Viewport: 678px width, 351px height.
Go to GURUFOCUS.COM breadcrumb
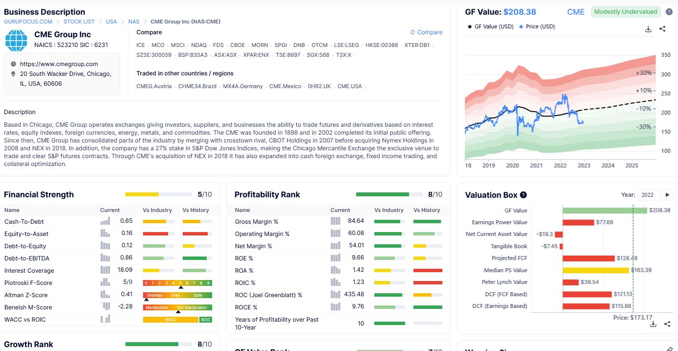28,22
